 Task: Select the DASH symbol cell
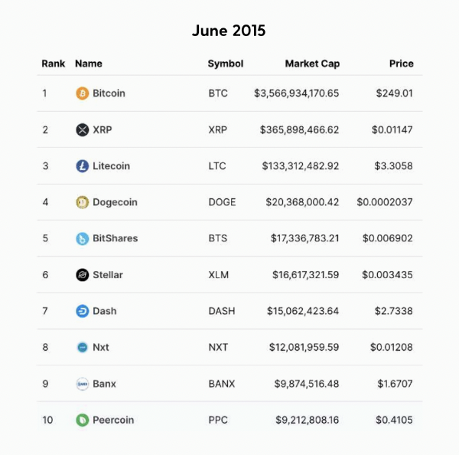[x=222, y=311]
